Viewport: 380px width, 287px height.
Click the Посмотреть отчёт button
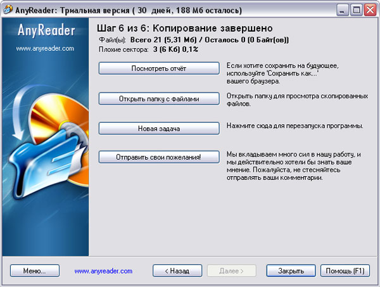pyautogui.click(x=159, y=68)
